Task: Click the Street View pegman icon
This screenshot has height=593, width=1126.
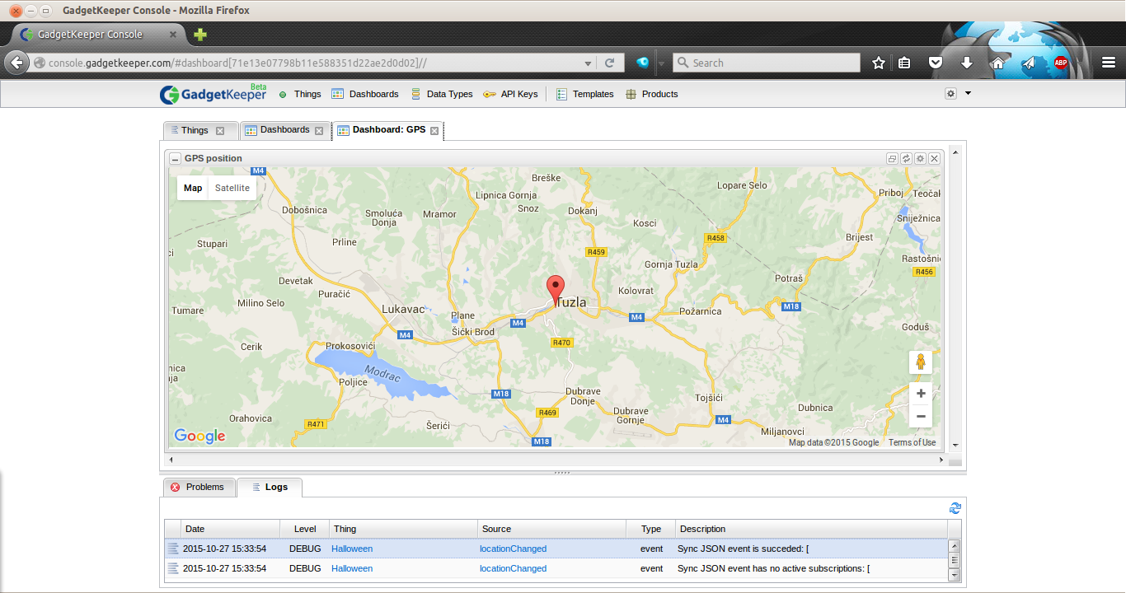Action: click(921, 362)
